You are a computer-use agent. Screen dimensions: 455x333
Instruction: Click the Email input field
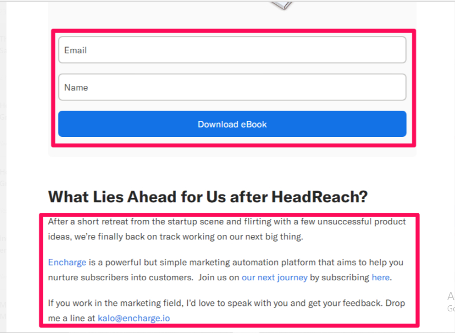(x=232, y=50)
